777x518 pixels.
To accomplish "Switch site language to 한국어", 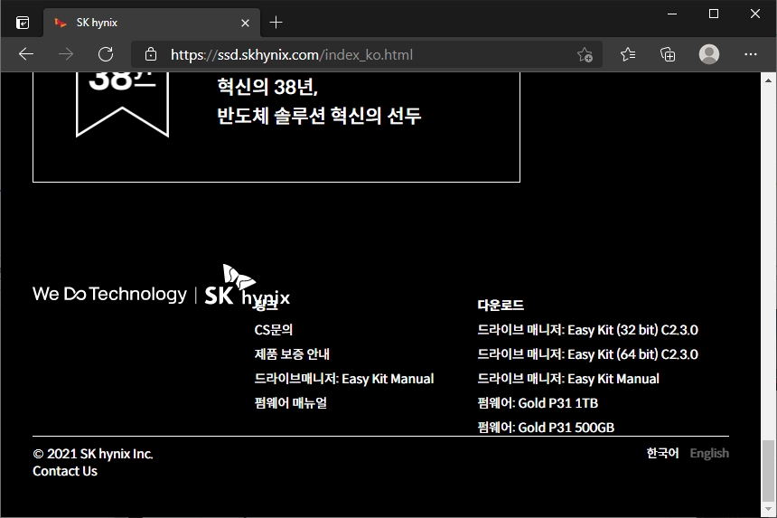I will (662, 453).
